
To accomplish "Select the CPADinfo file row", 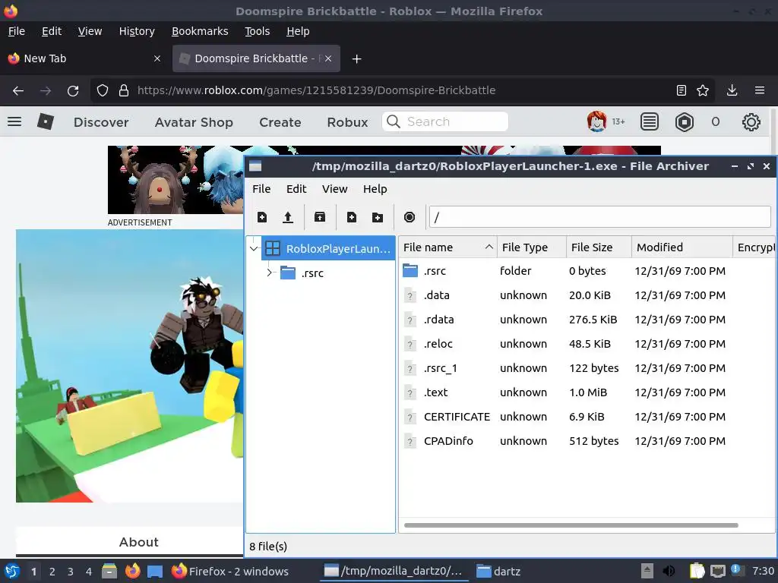I will pos(587,441).
